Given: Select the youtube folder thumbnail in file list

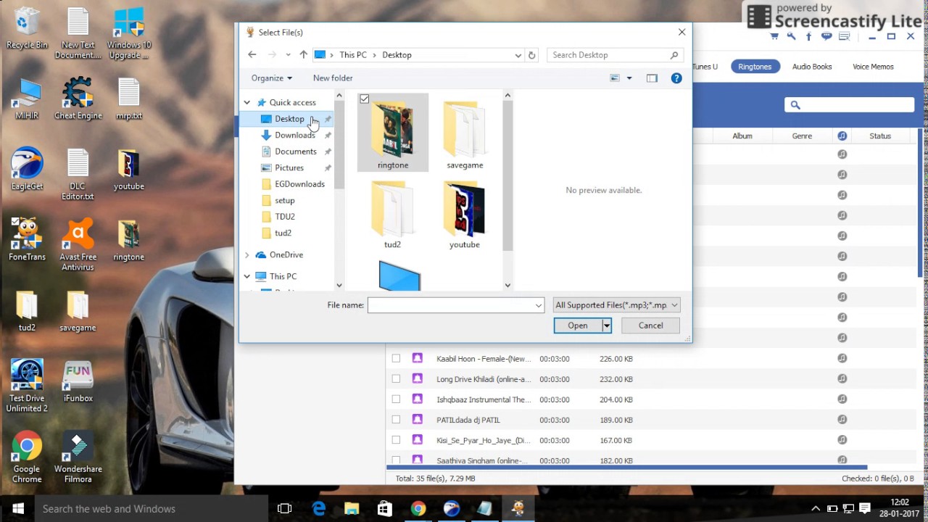Looking at the screenshot, I should coord(465,216).
